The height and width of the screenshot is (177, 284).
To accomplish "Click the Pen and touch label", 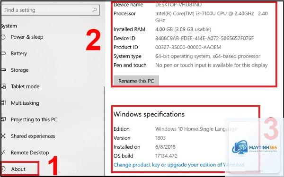I will (x=130, y=65).
